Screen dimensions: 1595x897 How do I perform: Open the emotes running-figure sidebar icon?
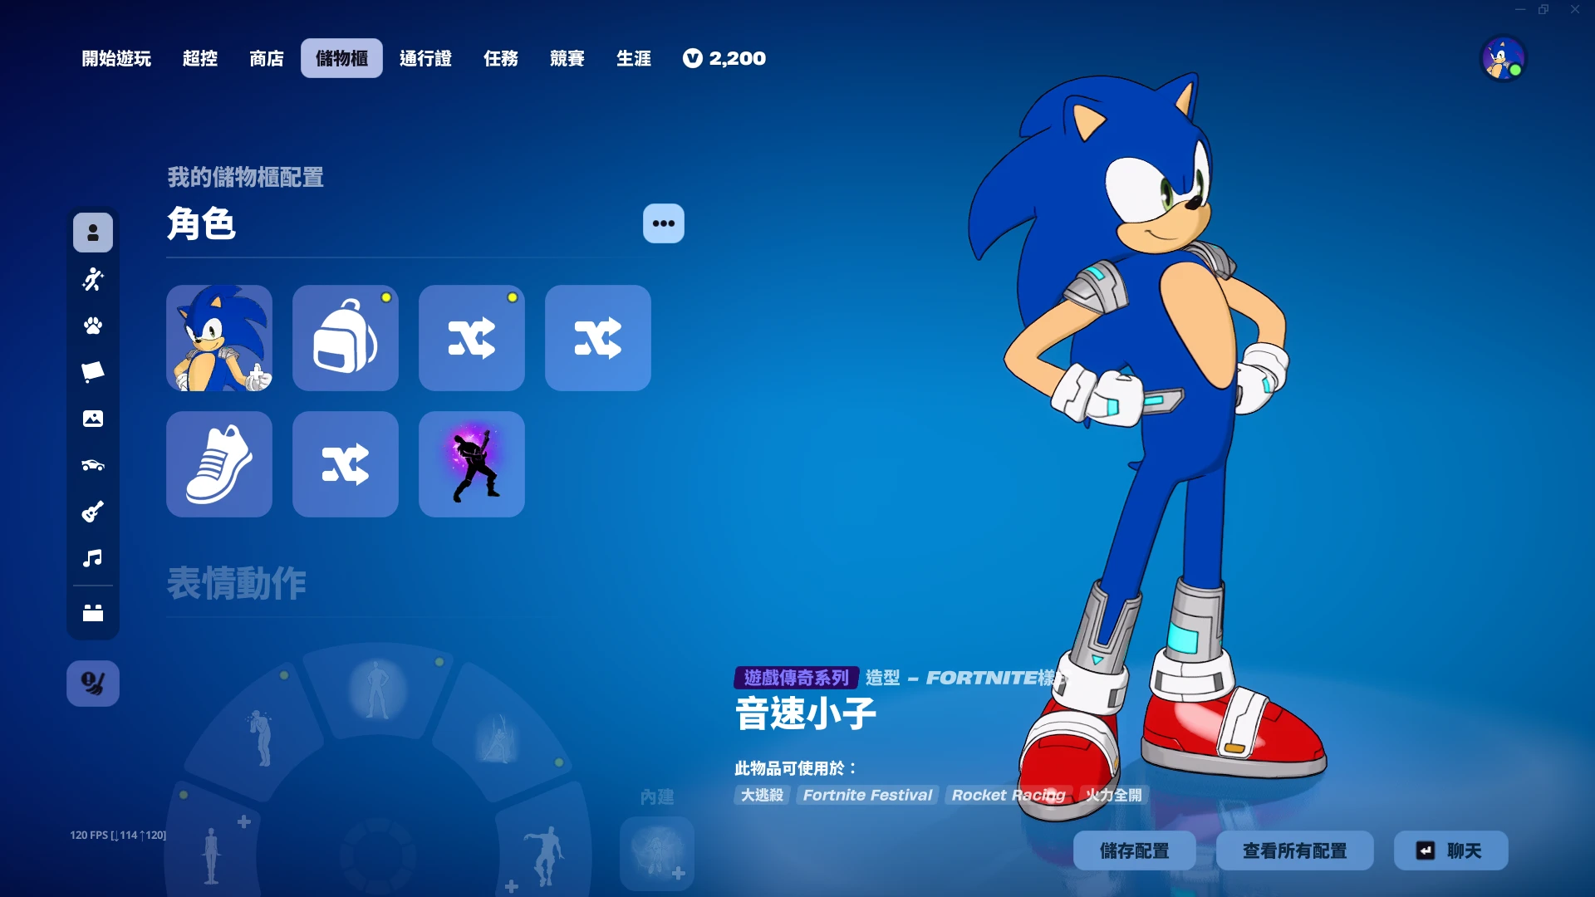(93, 279)
